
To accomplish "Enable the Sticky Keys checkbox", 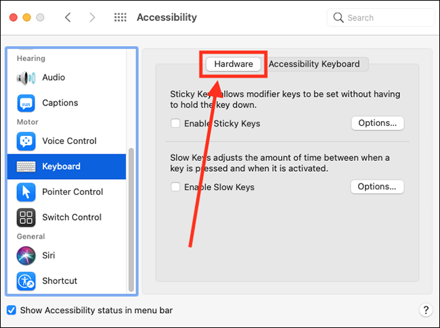I will click(x=175, y=123).
